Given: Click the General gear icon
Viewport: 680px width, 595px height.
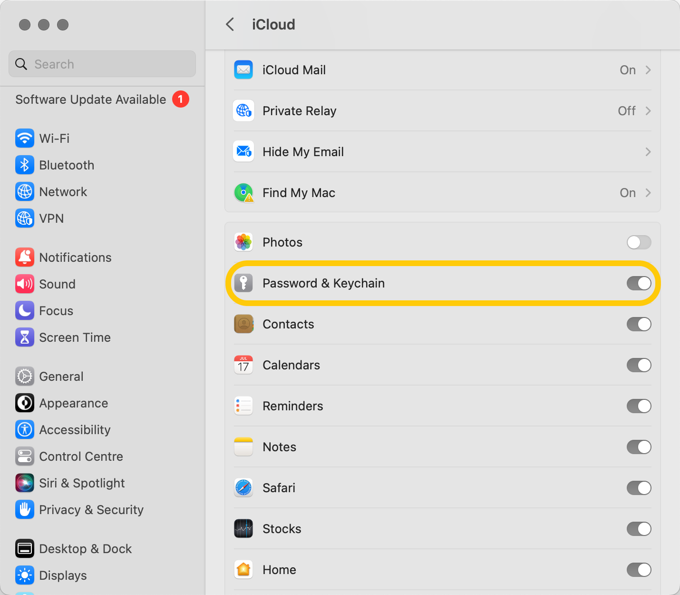Looking at the screenshot, I should tap(25, 377).
